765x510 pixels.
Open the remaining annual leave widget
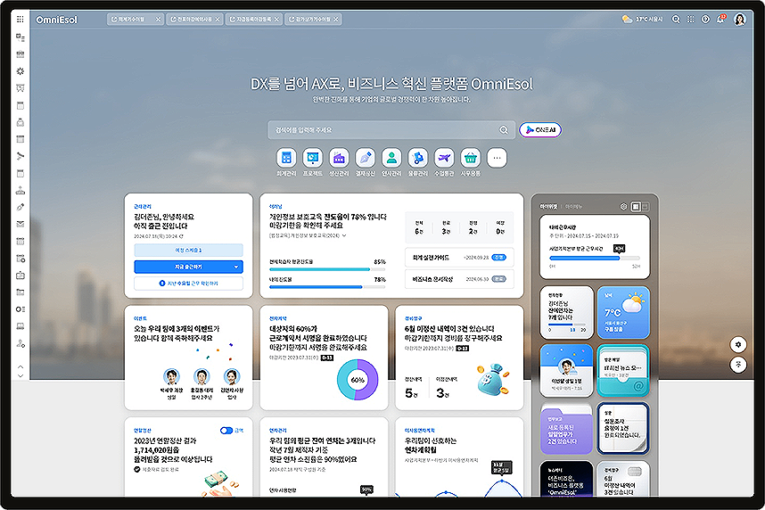tap(566, 312)
